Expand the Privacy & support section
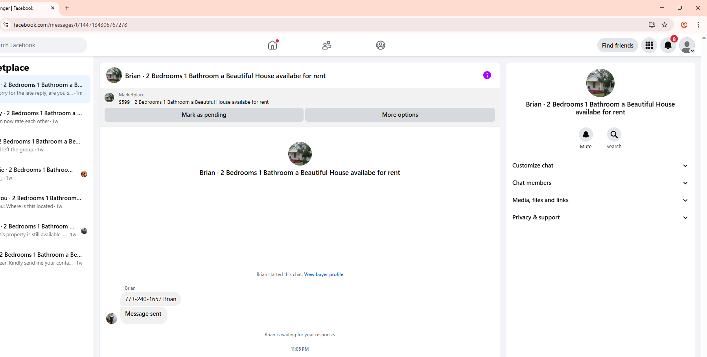Image resolution: width=707 pixels, height=357 pixels. click(x=600, y=217)
